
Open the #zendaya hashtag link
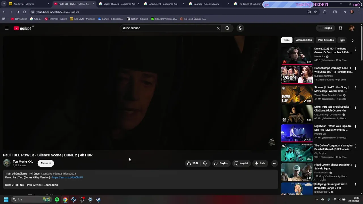tap(47, 174)
